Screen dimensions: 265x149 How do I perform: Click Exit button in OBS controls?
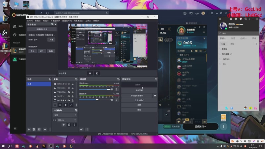[139, 110]
